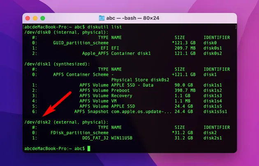Click the '90.0 GB' size value
Viewport: 259px width, 166px height.
(x=184, y=85)
